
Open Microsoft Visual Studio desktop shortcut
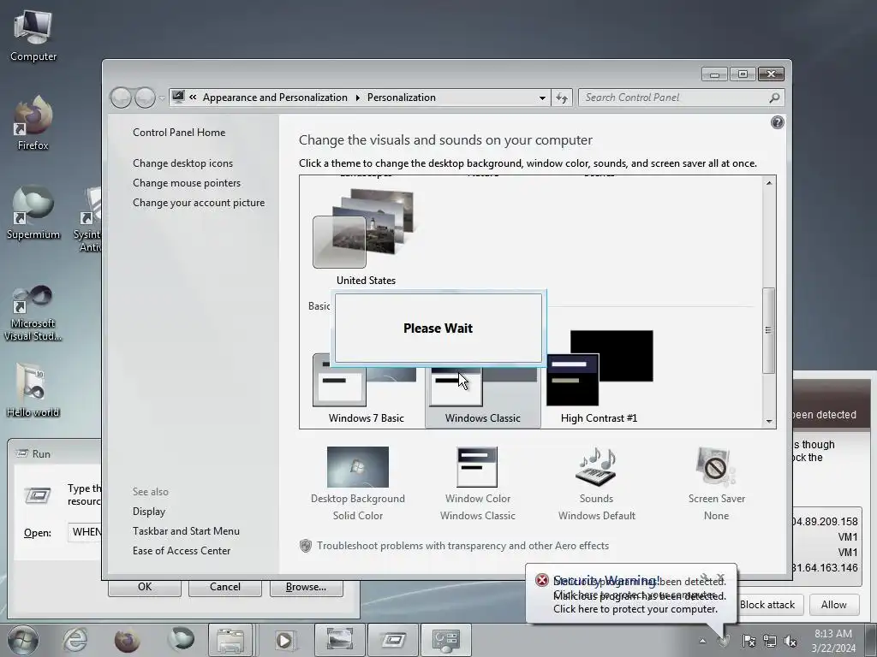pyautogui.click(x=33, y=313)
